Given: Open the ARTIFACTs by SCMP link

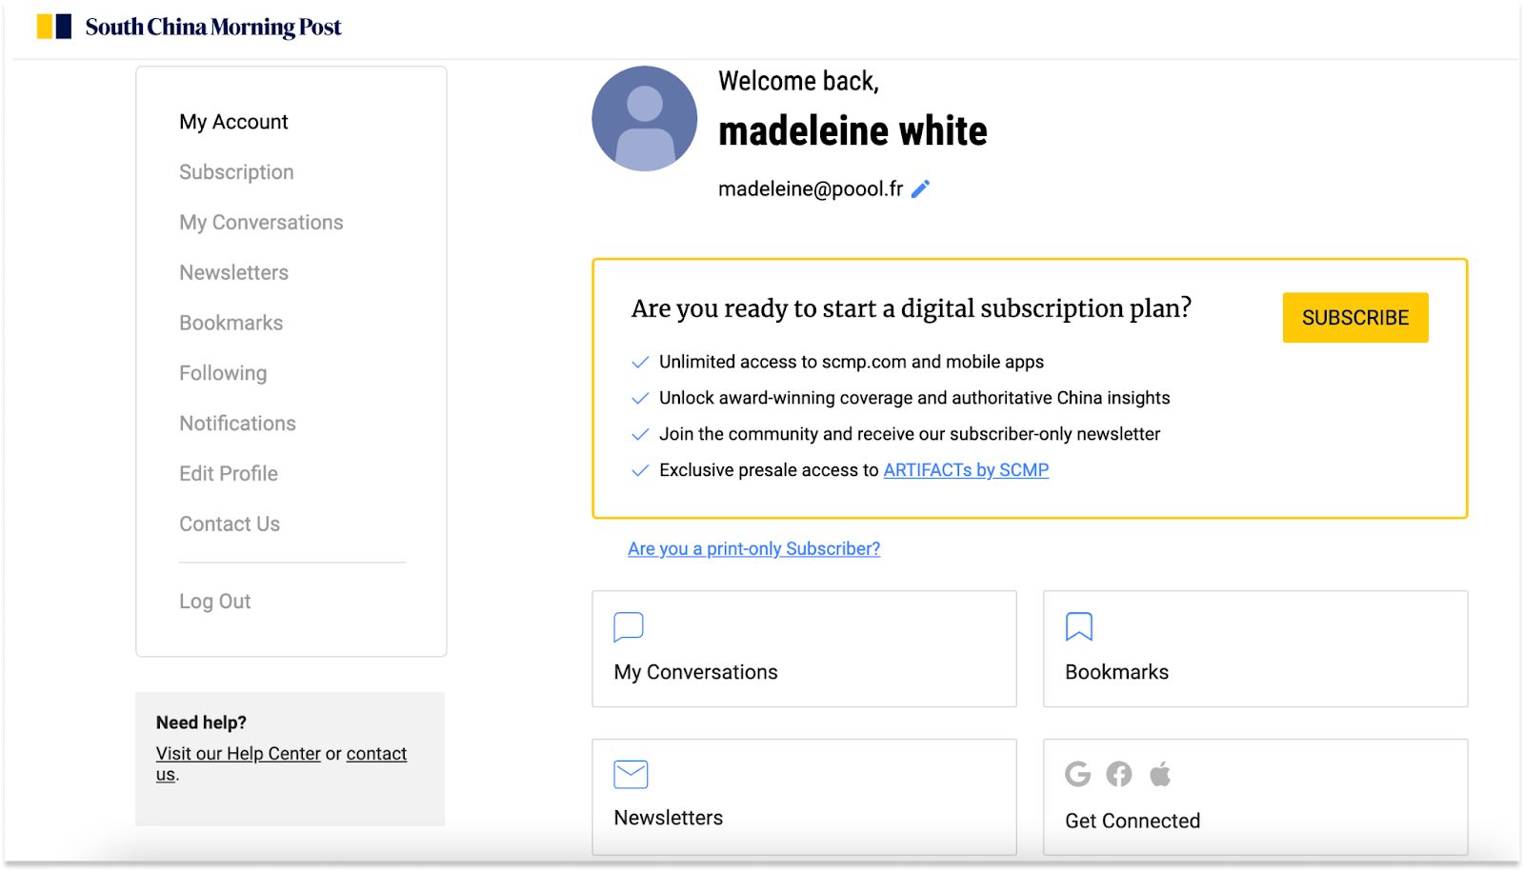Looking at the screenshot, I should (x=965, y=469).
